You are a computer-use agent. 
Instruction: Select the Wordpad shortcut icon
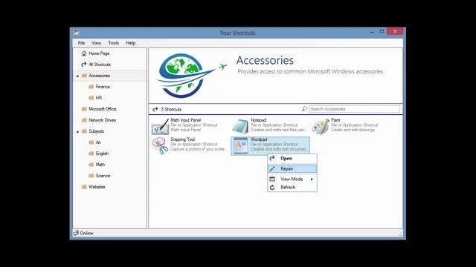click(240, 145)
